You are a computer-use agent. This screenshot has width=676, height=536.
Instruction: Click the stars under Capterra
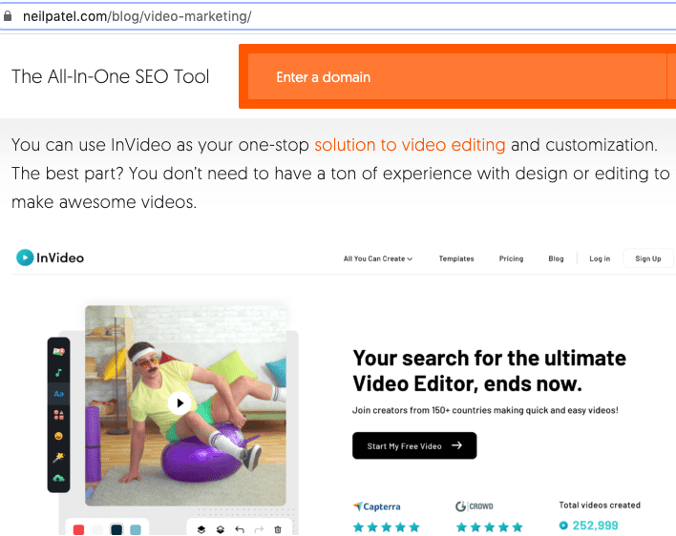[387, 527]
